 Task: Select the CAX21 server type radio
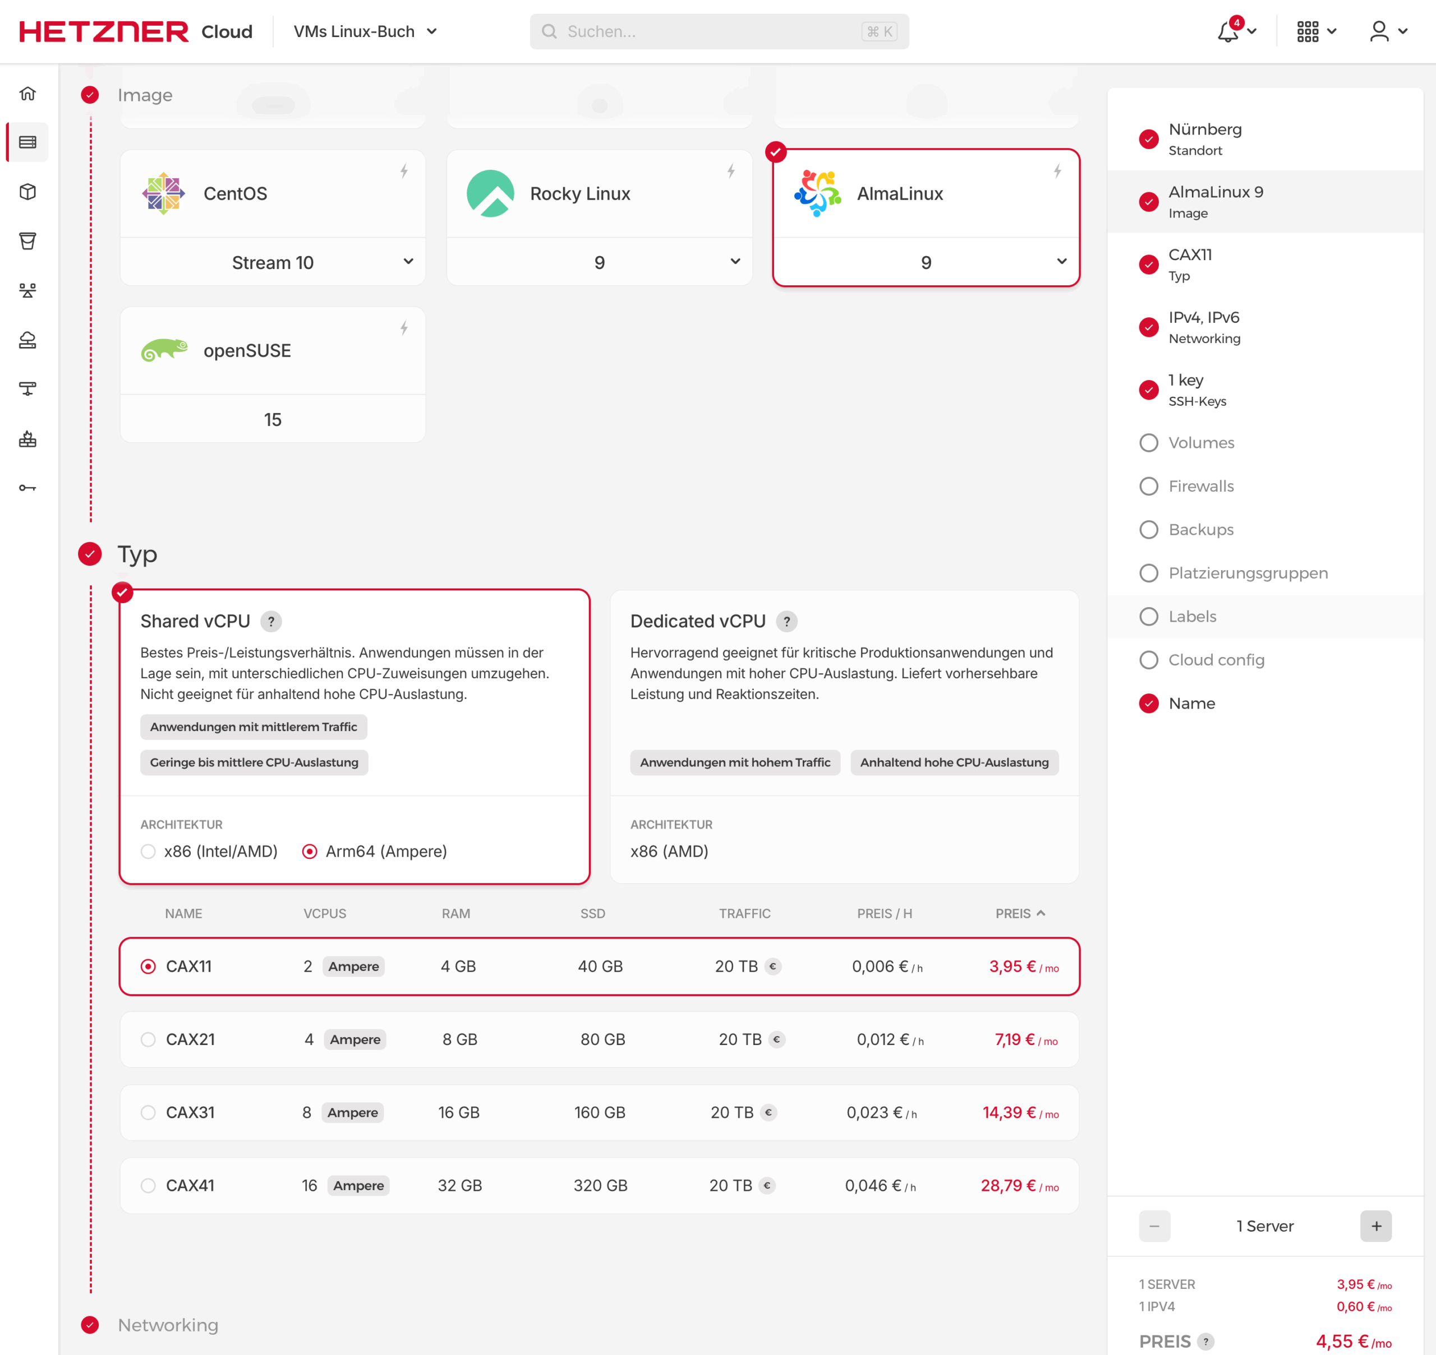coord(148,1039)
